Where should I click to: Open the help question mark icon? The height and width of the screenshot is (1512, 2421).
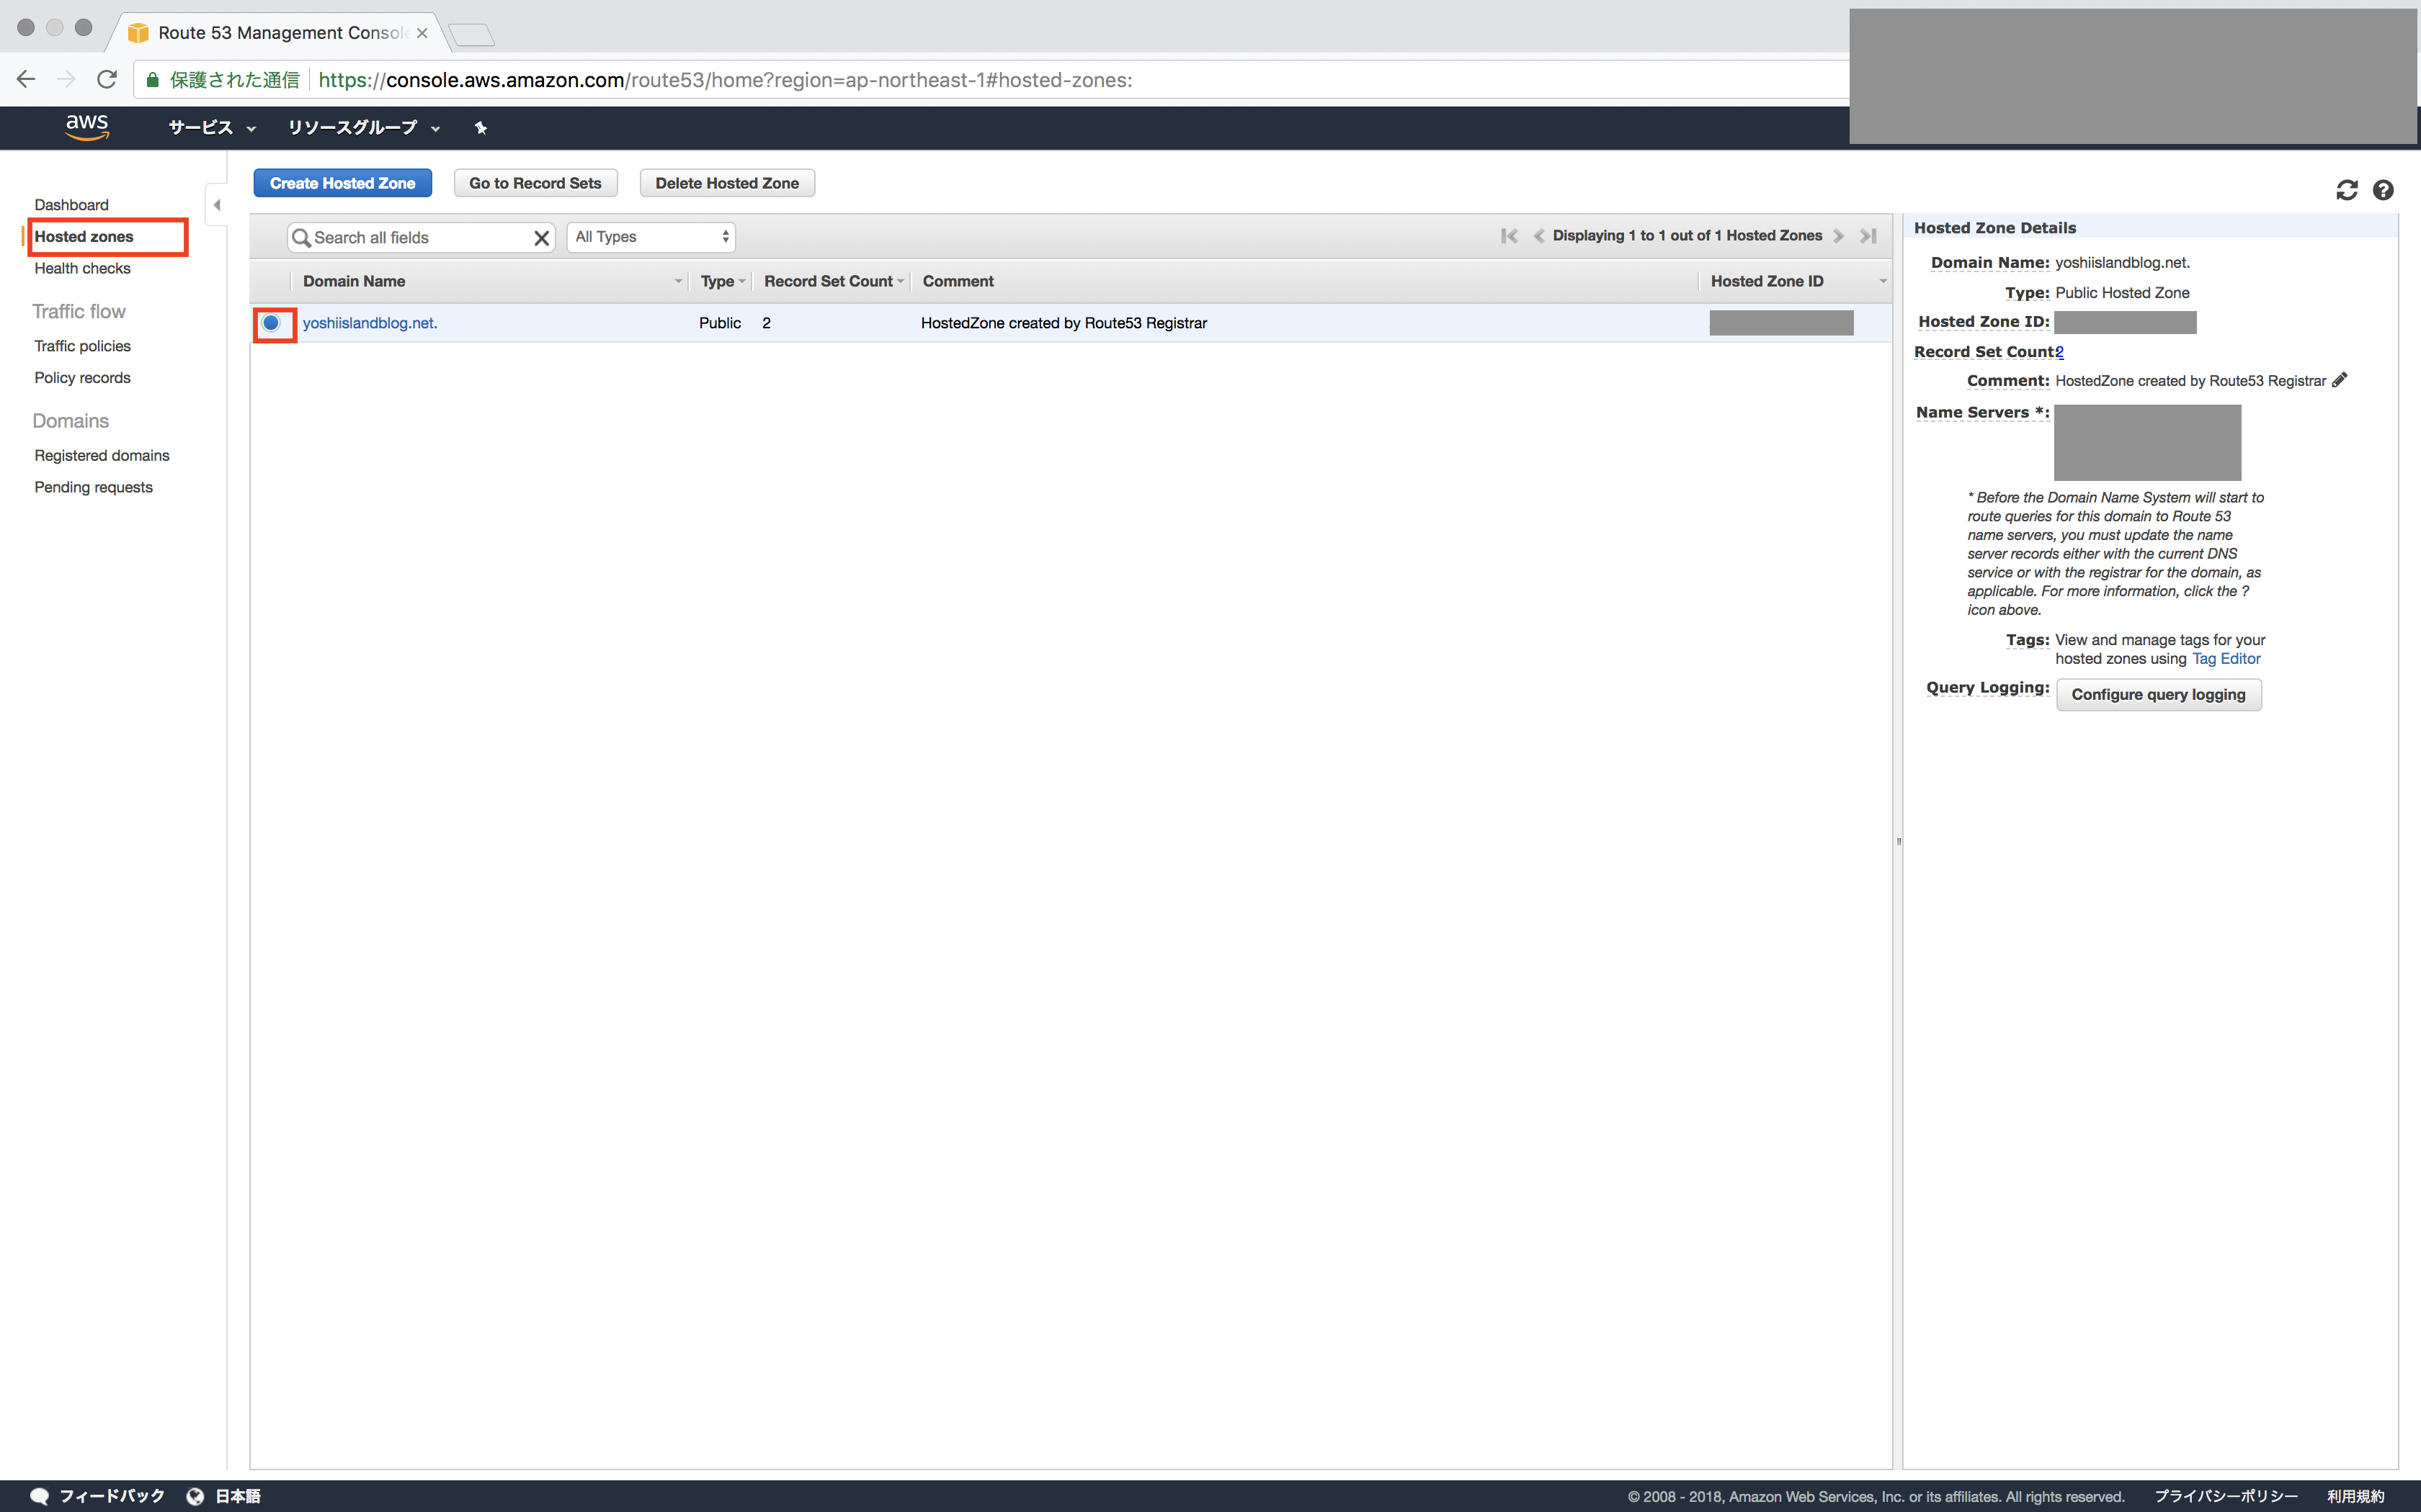(2383, 190)
